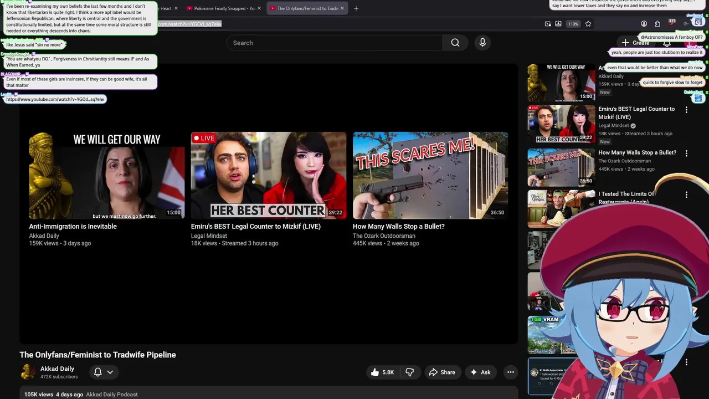Screen dimensions: 709x399
Task: Open the Ask AI button
Action: tap(480, 372)
